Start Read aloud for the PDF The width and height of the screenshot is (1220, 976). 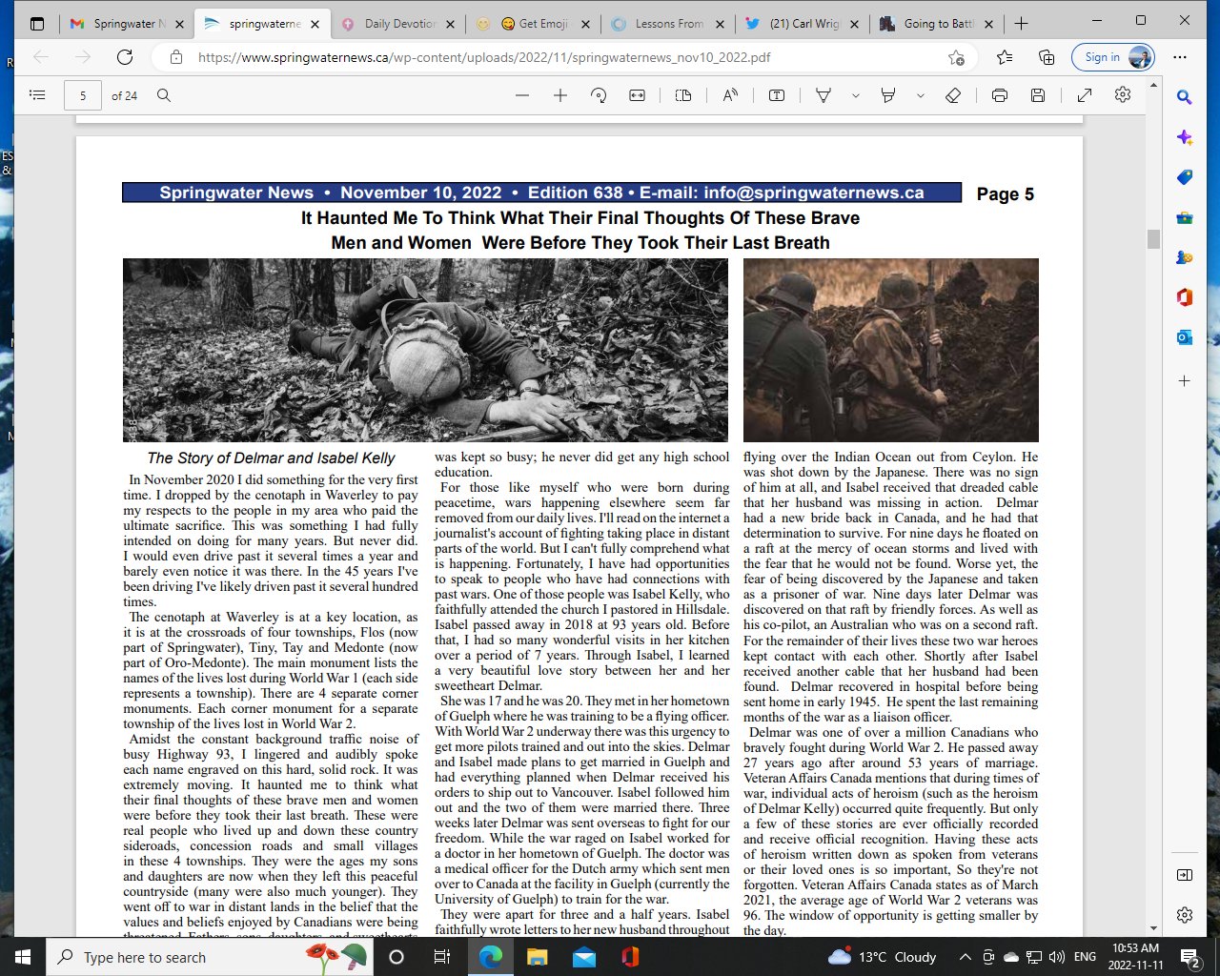point(730,95)
